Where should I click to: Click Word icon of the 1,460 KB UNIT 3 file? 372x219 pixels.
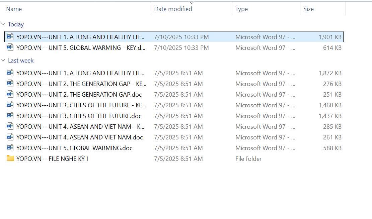pyautogui.click(x=10, y=105)
